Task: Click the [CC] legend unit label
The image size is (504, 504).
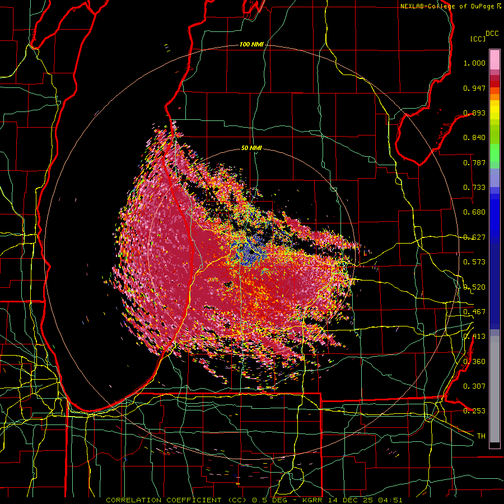Action: pyautogui.click(x=478, y=39)
